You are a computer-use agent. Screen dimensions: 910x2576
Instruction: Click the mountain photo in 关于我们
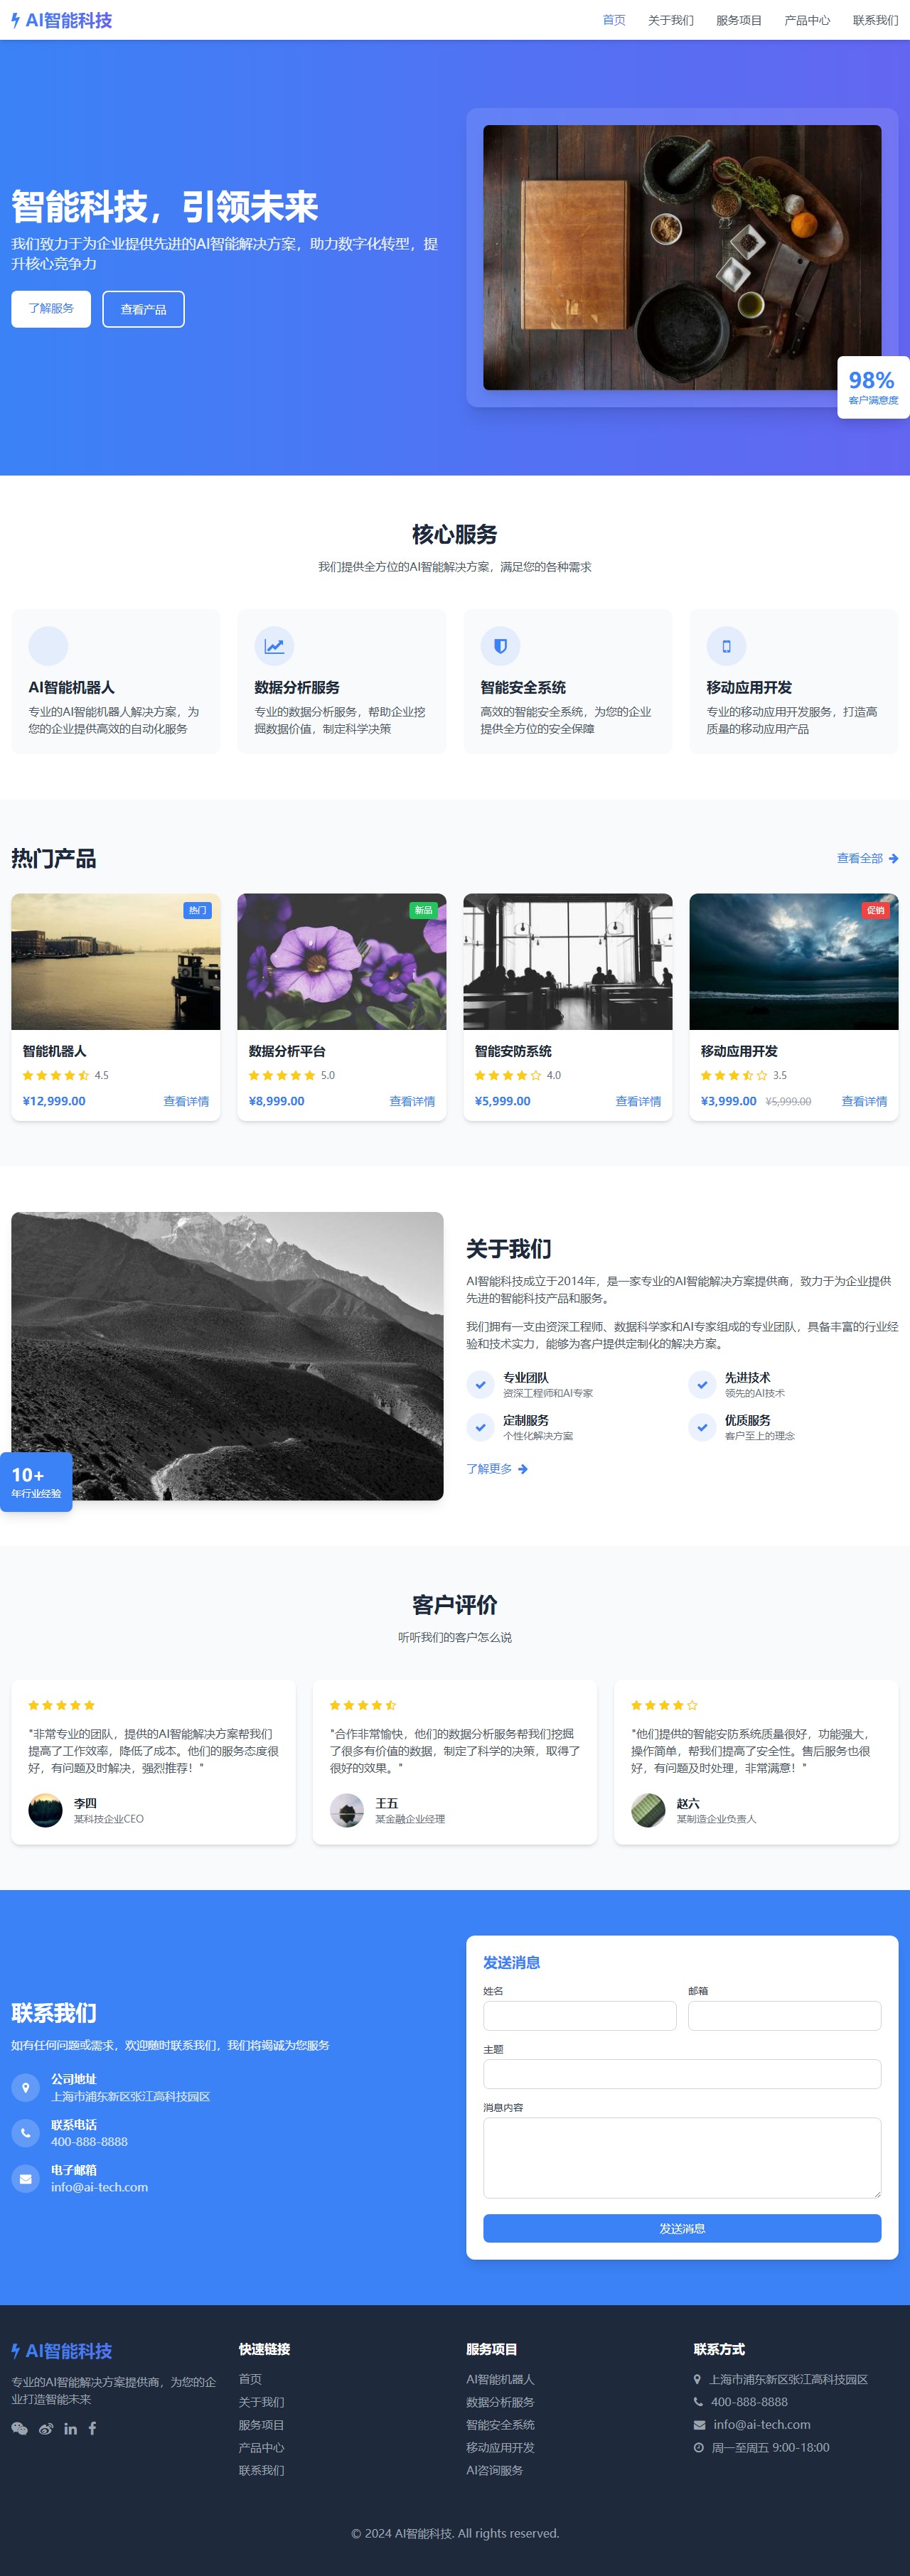[x=227, y=1356]
